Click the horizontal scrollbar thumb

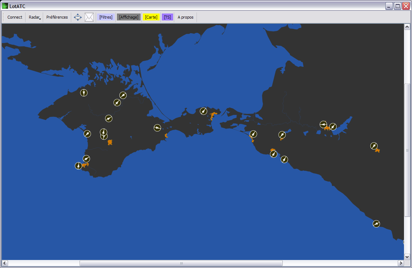click(x=181, y=263)
